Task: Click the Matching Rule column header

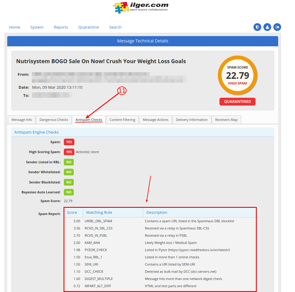Action: coord(99,213)
